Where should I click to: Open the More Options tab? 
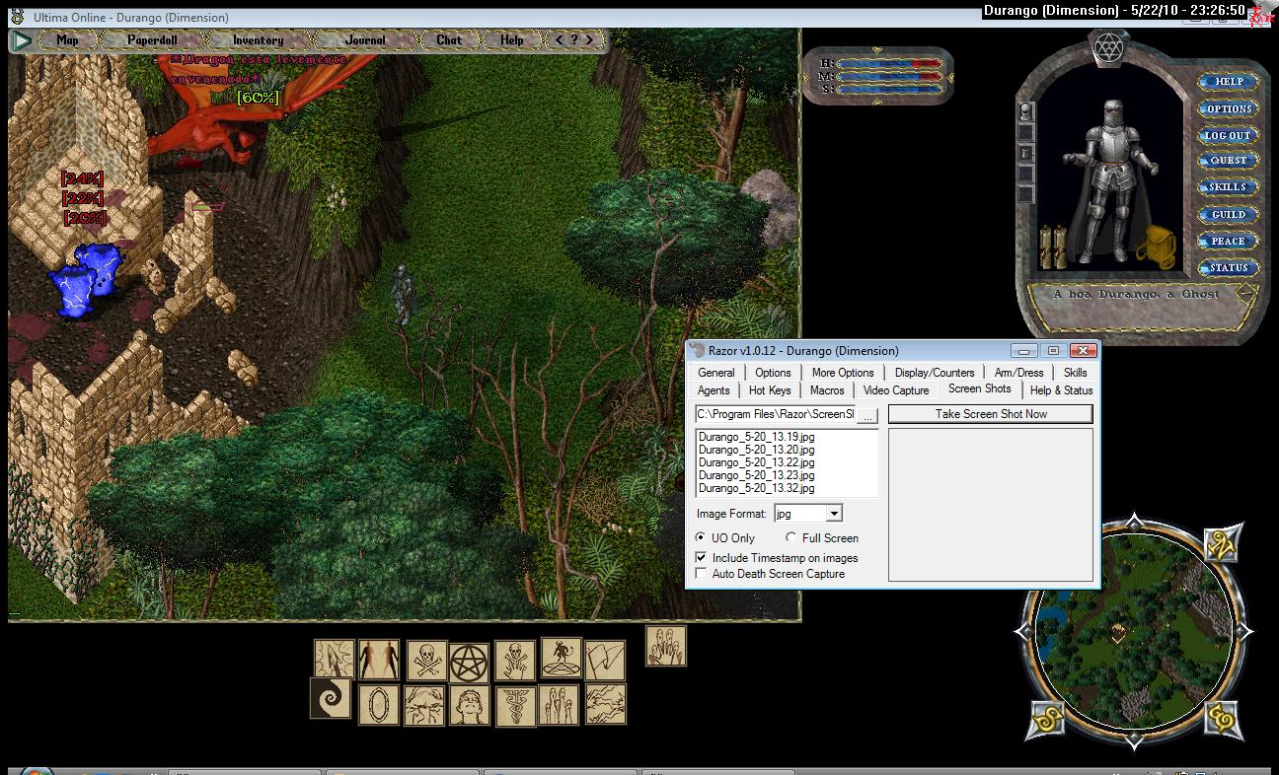click(x=843, y=373)
